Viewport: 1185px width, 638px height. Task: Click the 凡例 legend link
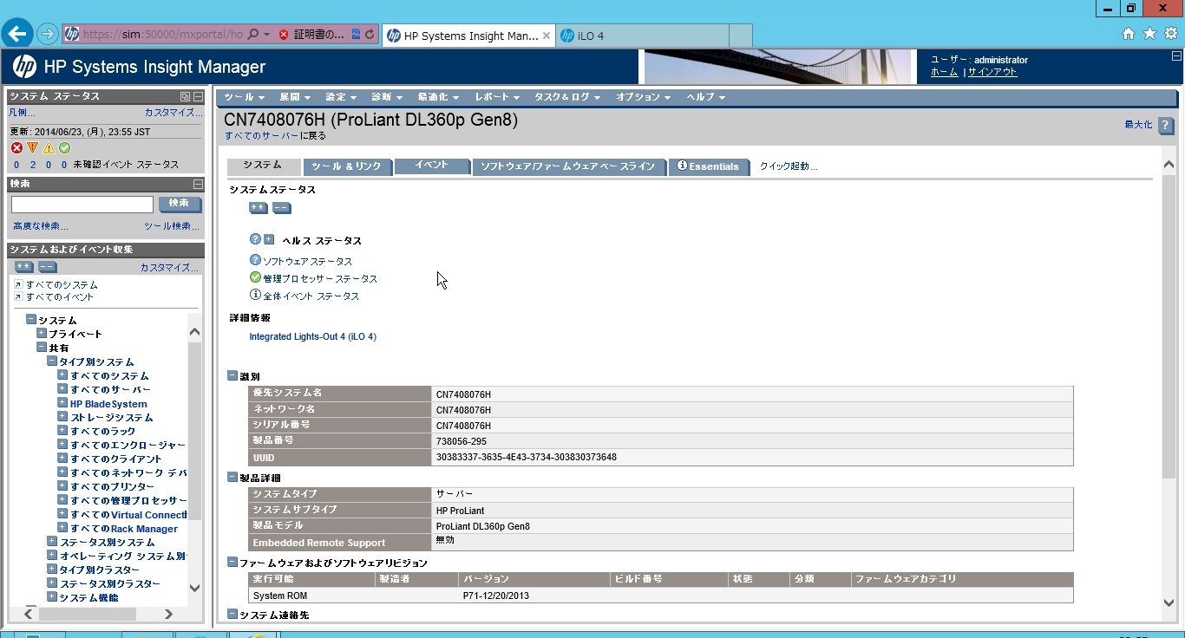tap(22, 113)
